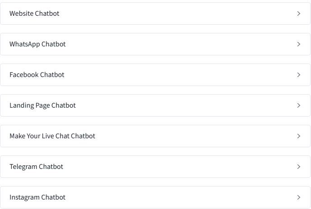Screen dimensions: 311x209
Task: Expand the Instagram Chatbot row
Action: (x=155, y=197)
